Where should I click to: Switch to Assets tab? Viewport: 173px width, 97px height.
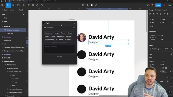[12, 10]
